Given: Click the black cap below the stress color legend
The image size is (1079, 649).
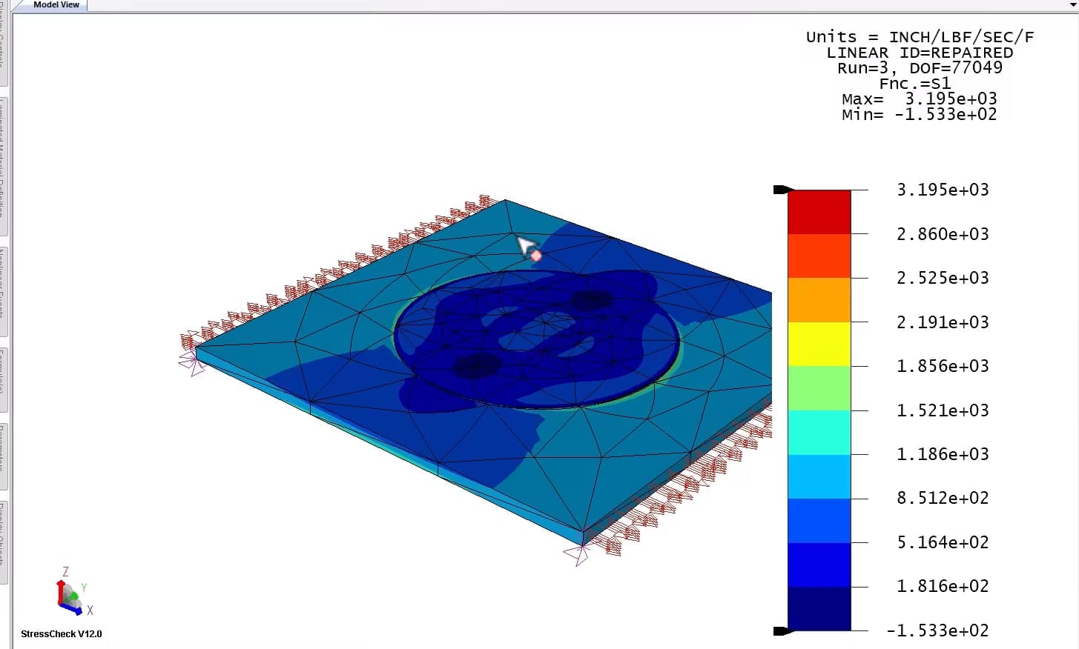Looking at the screenshot, I should (782, 630).
